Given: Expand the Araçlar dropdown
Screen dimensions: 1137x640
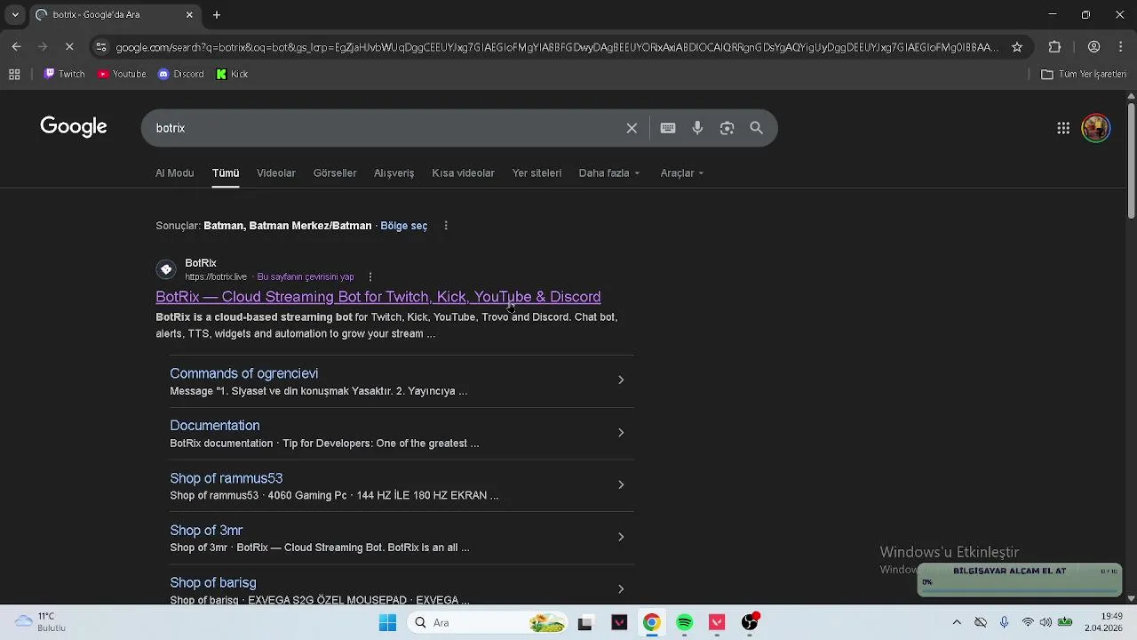Looking at the screenshot, I should click(682, 173).
